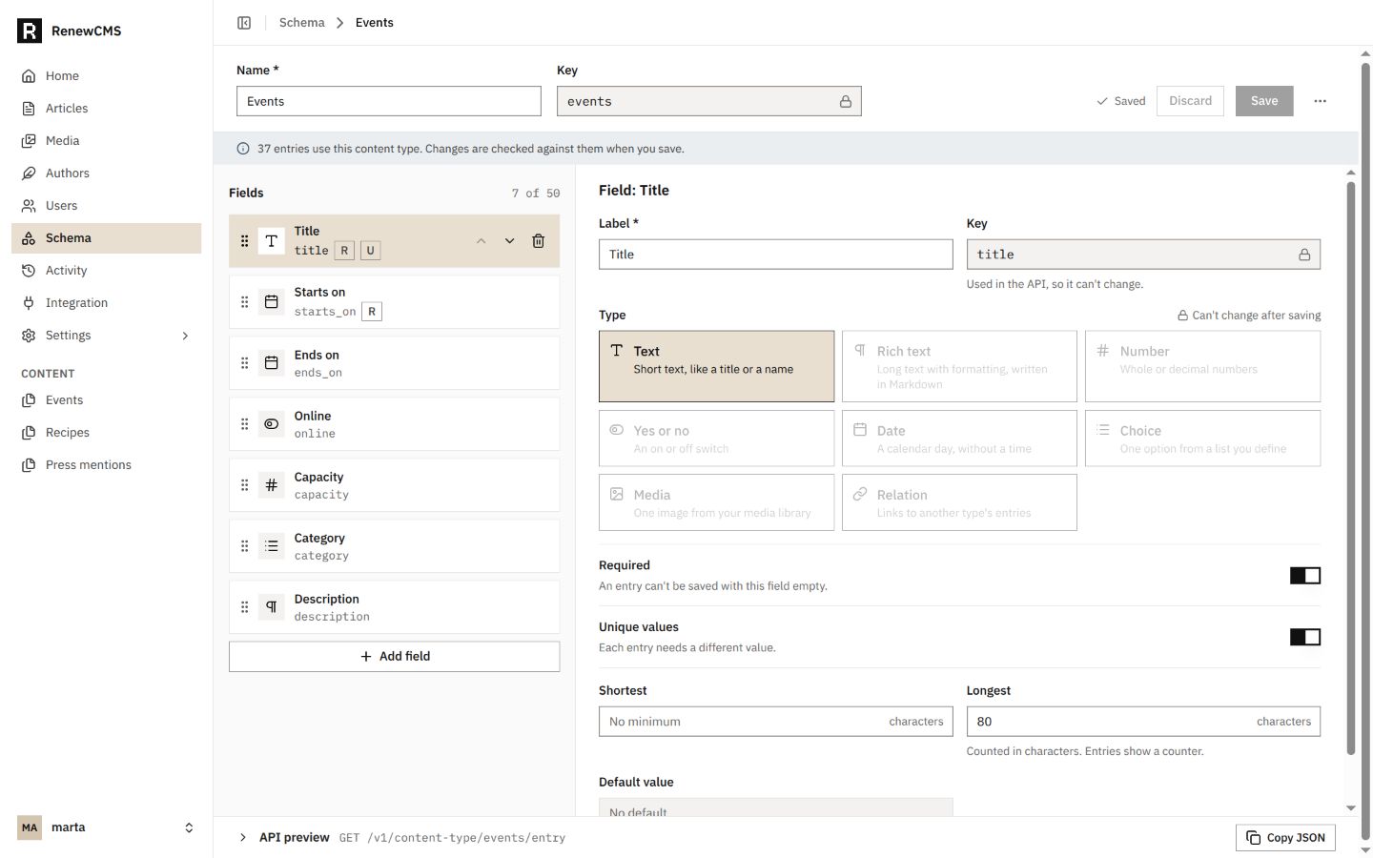1373x858 pixels.
Task: Select the Text field type
Action: pyautogui.click(x=716, y=366)
